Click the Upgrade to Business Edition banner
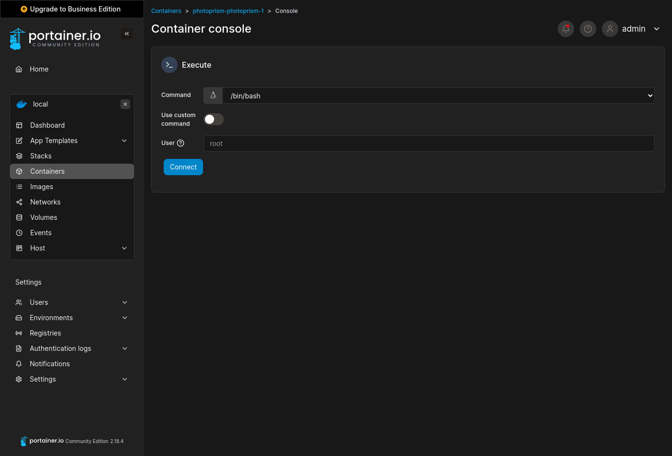 pyautogui.click(x=72, y=9)
